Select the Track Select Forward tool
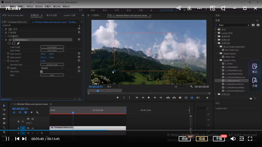 point(4,110)
